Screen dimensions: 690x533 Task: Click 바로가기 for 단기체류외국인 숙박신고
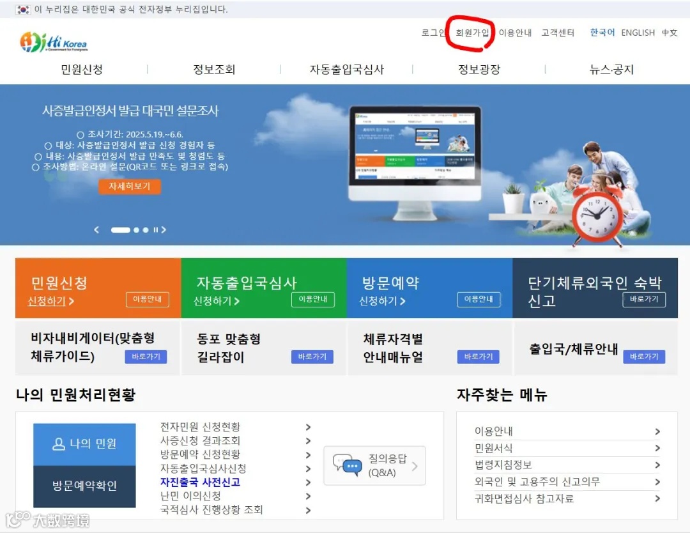point(644,300)
